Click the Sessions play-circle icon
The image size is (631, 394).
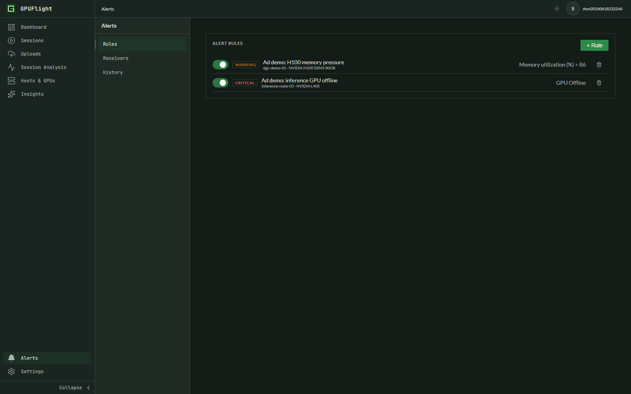pos(11,41)
